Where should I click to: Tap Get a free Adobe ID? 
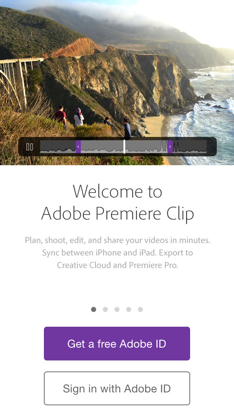[x=117, y=344]
